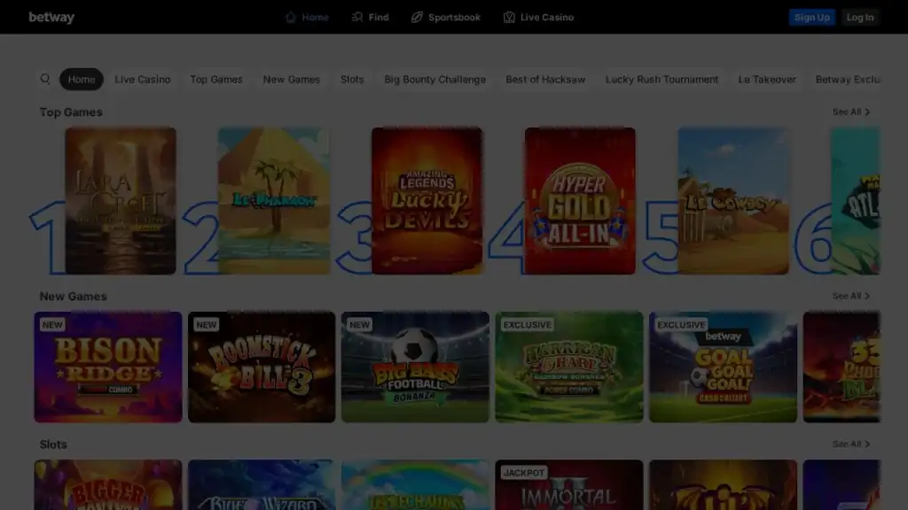This screenshot has height=510, width=908.
Task: Open Big Bass Football Bonanza tile
Action: click(x=415, y=367)
